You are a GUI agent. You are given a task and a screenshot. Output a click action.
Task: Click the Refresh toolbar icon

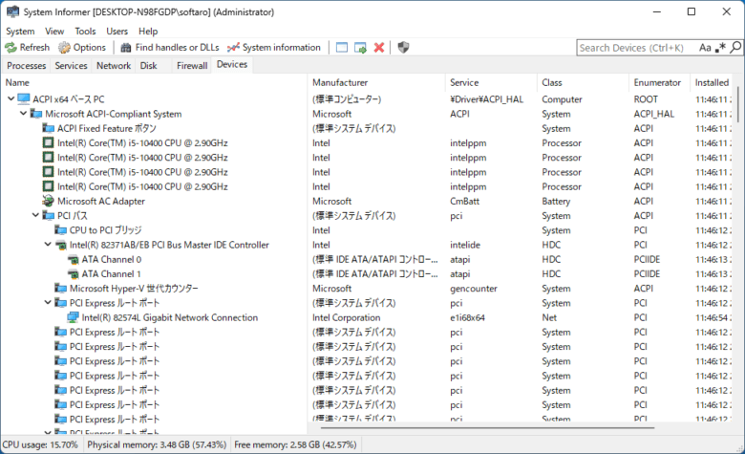[x=11, y=48]
